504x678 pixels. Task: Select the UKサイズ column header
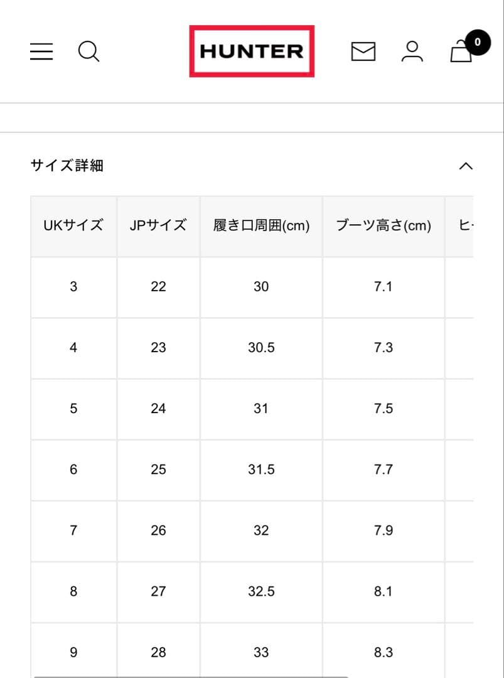[73, 225]
